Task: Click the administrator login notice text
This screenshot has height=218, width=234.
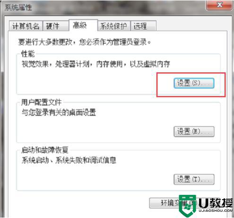Action: pyautogui.click(x=85, y=42)
